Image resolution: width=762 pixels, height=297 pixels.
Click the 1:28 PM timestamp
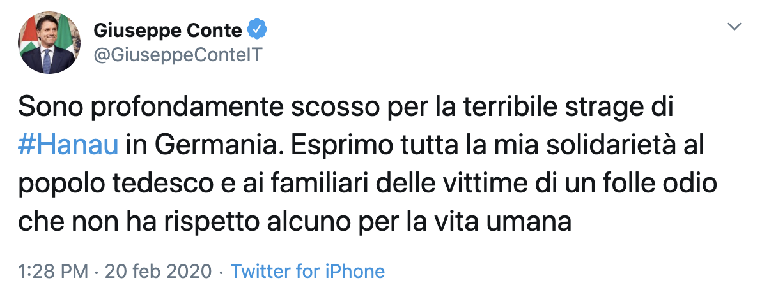tap(52, 272)
